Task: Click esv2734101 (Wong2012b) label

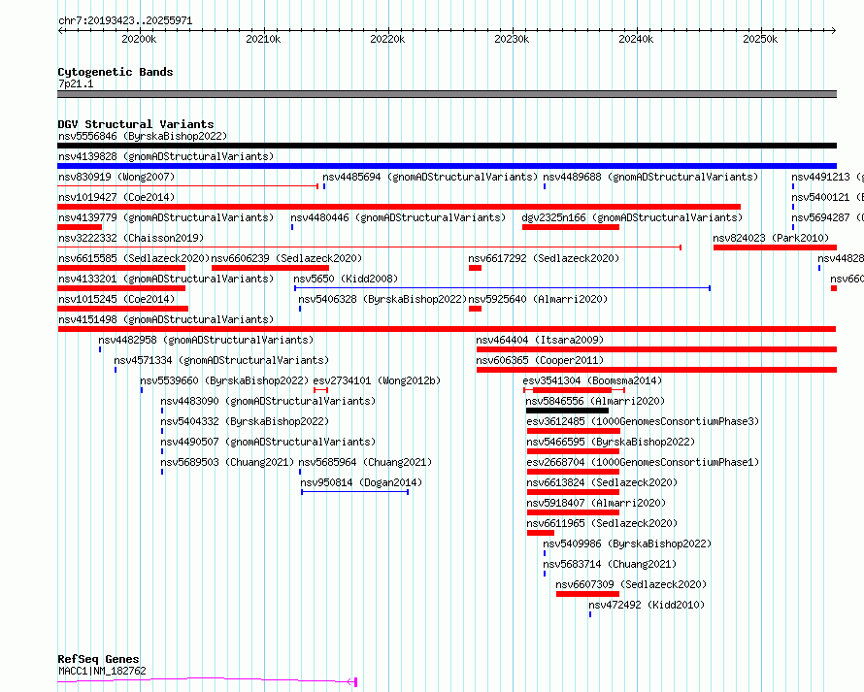Action: (377, 380)
